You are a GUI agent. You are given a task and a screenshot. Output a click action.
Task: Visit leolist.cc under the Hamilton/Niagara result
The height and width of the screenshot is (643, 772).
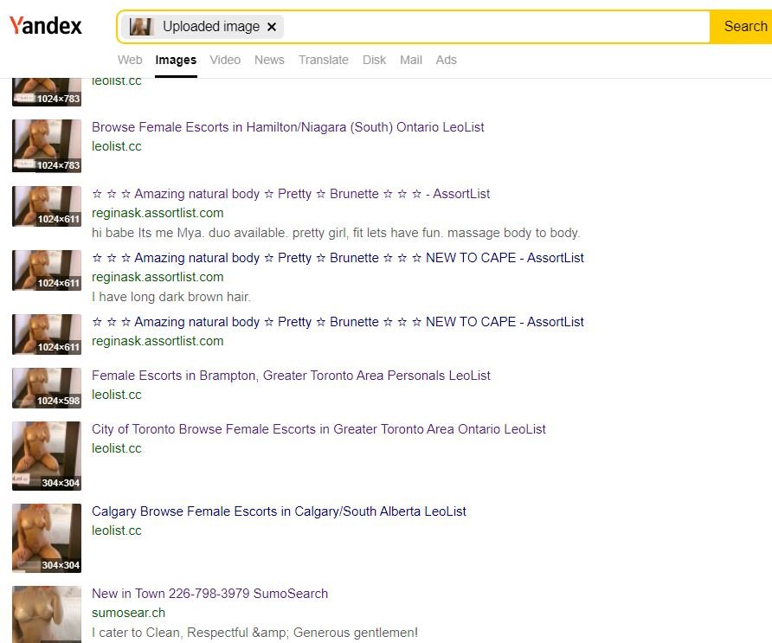117,146
